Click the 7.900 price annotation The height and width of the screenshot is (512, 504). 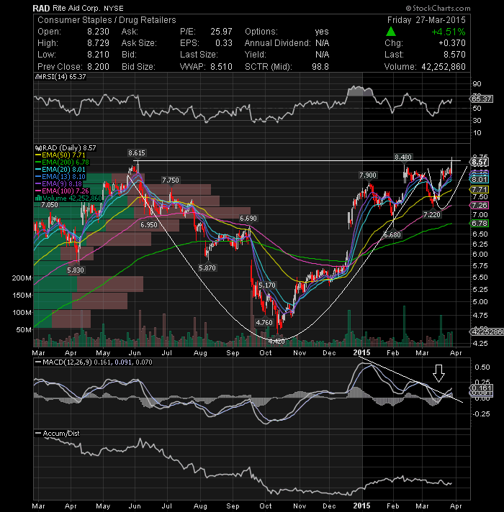[368, 175]
